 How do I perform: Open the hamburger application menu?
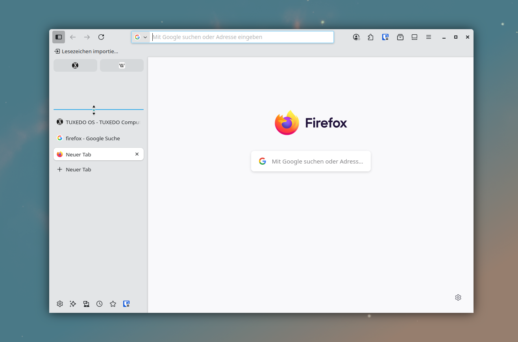click(x=429, y=37)
